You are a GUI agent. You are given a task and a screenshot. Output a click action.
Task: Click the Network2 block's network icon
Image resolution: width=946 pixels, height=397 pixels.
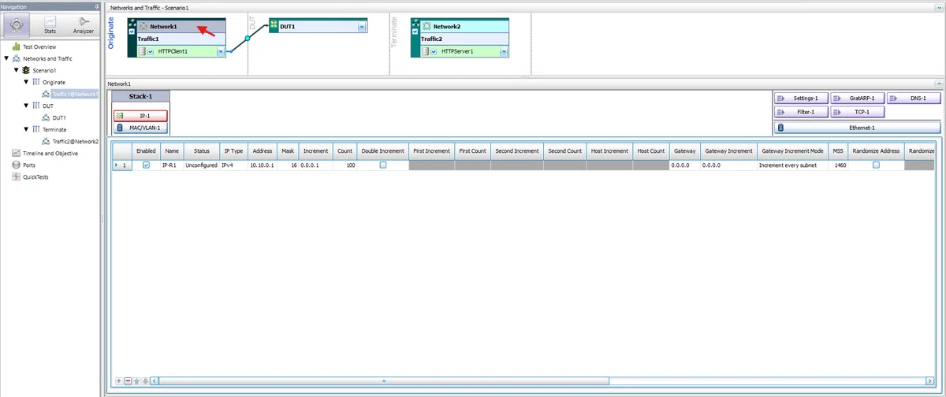click(426, 26)
